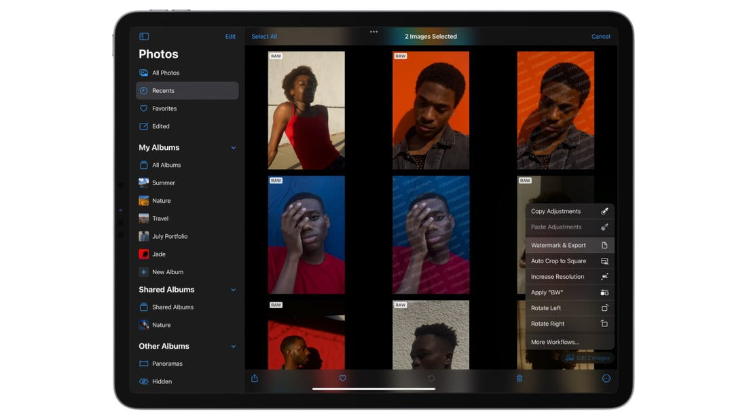Open Shared Albums folder item
Screen dimensions: 747x420
click(187, 307)
